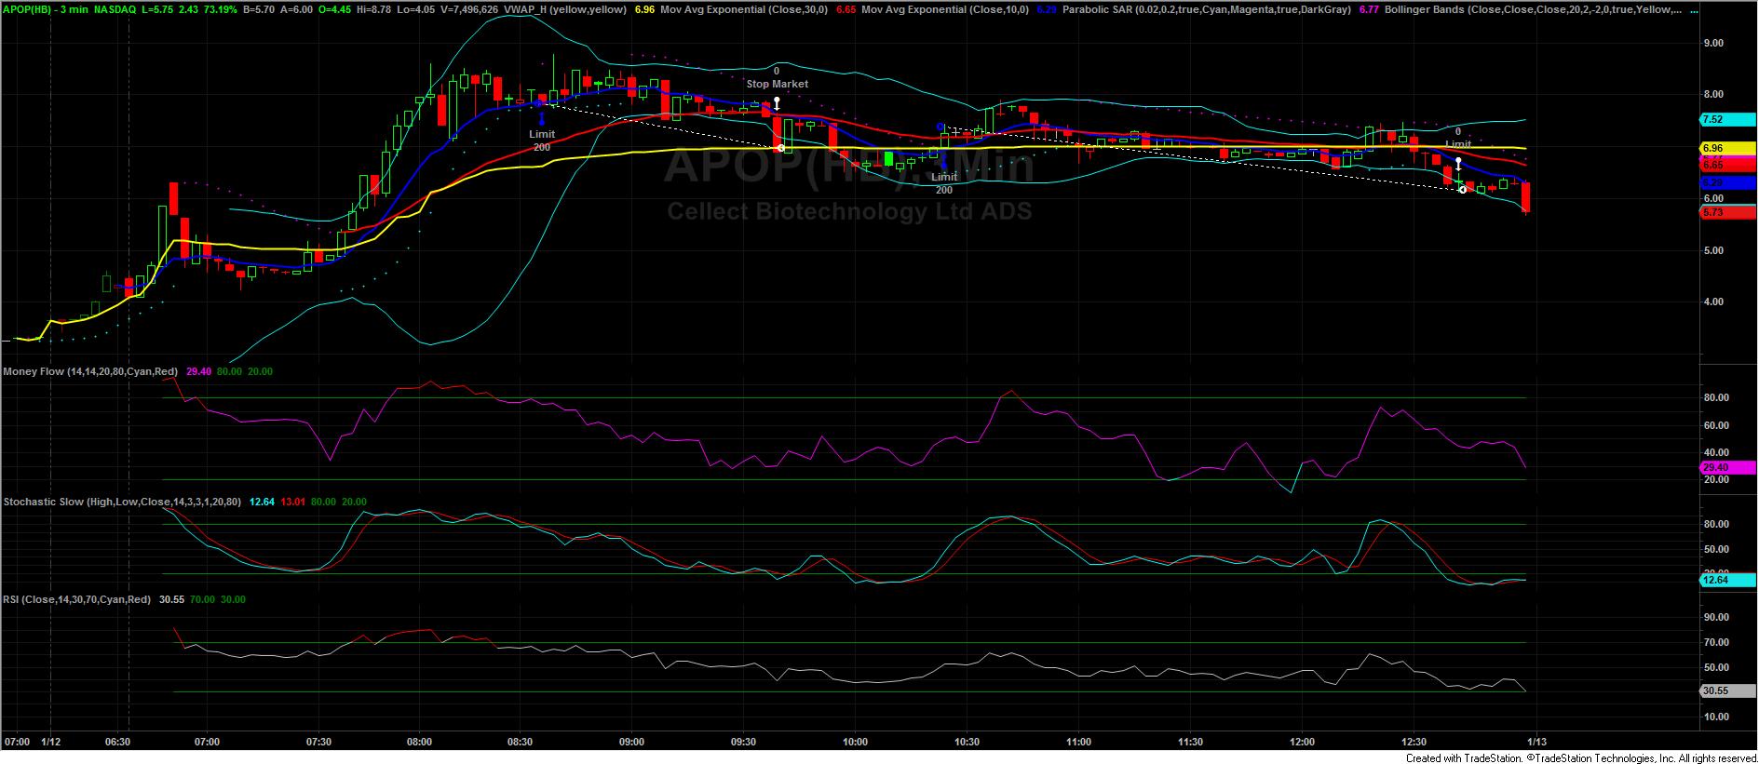Click the Limit 200 order marker near 10:30
Screen dimensions: 1759x764
pyautogui.click(x=944, y=182)
